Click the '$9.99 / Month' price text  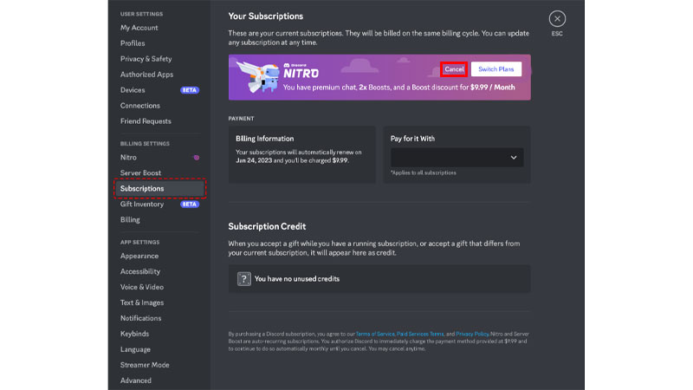point(492,88)
